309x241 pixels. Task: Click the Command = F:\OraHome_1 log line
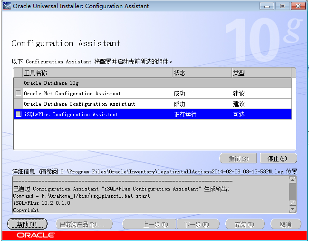pyautogui.click(x=81, y=196)
